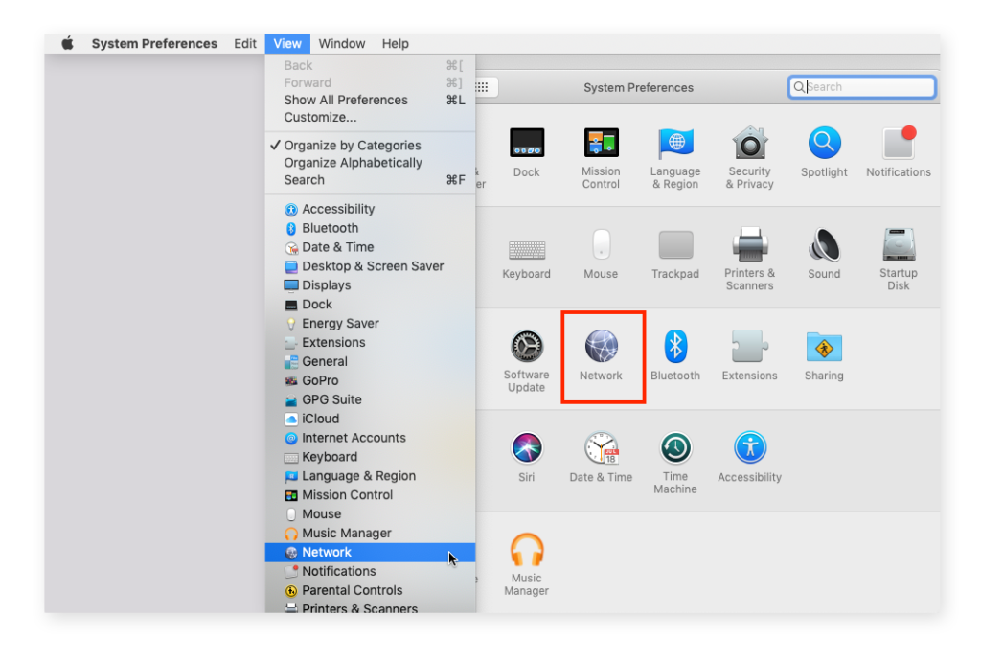Select highlighted Network menu item
This screenshot has height=660, width=981.
click(x=371, y=553)
